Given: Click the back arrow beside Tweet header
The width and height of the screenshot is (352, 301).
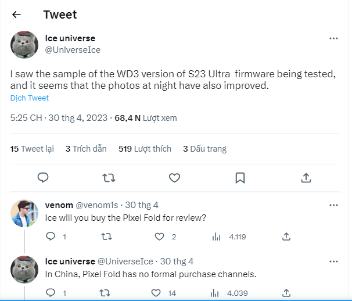Looking at the screenshot, I should [16, 15].
